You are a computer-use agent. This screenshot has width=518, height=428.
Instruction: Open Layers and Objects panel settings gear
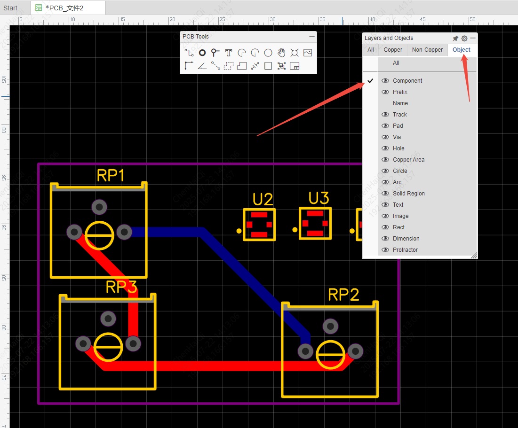point(464,38)
